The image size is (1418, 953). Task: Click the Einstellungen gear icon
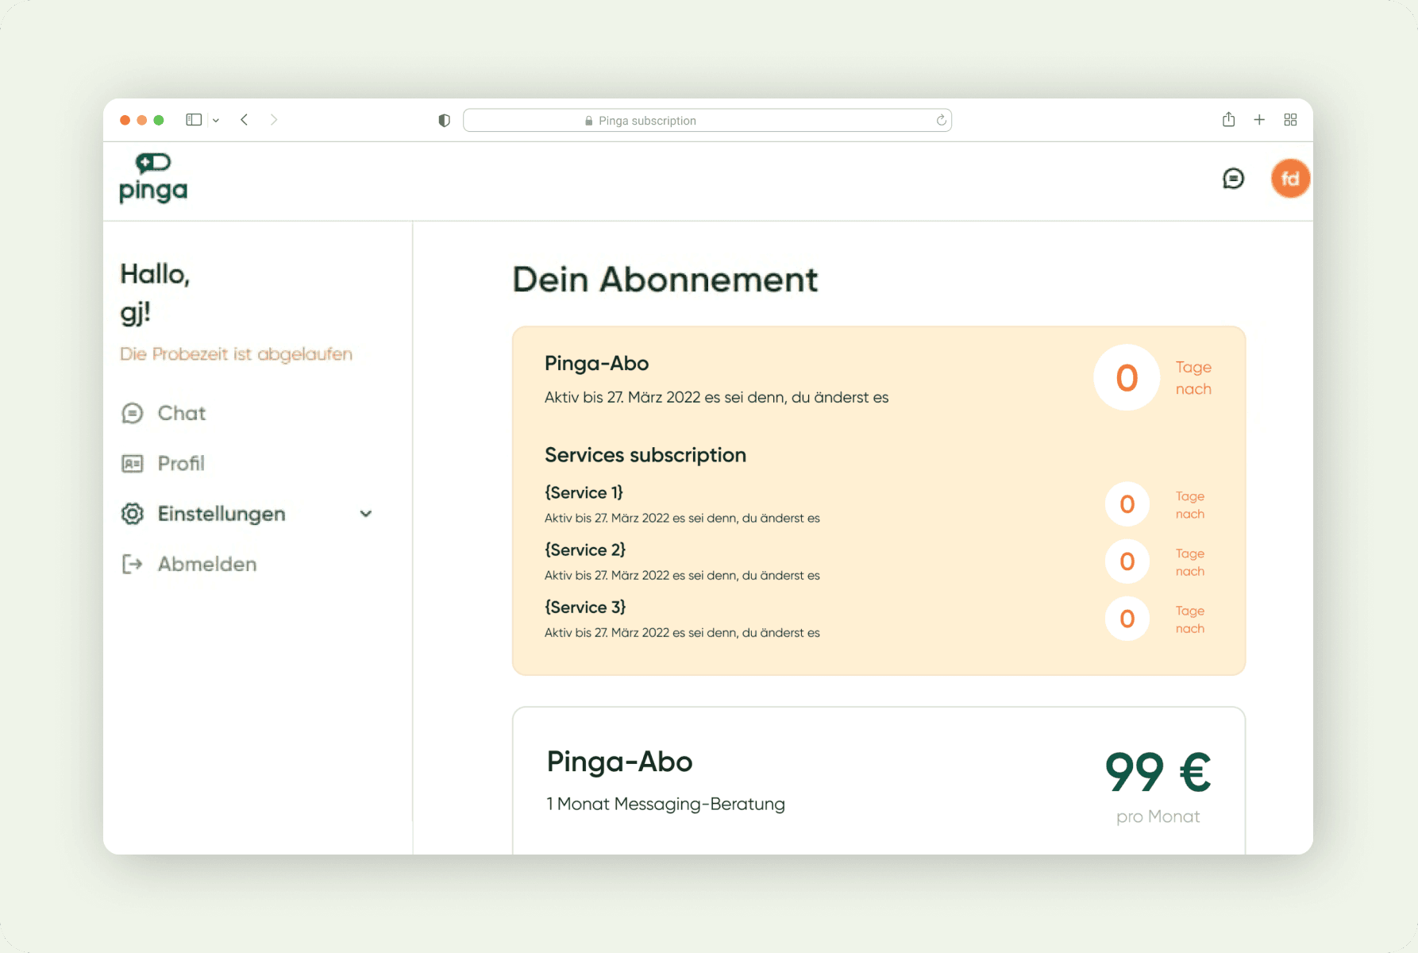[133, 514]
